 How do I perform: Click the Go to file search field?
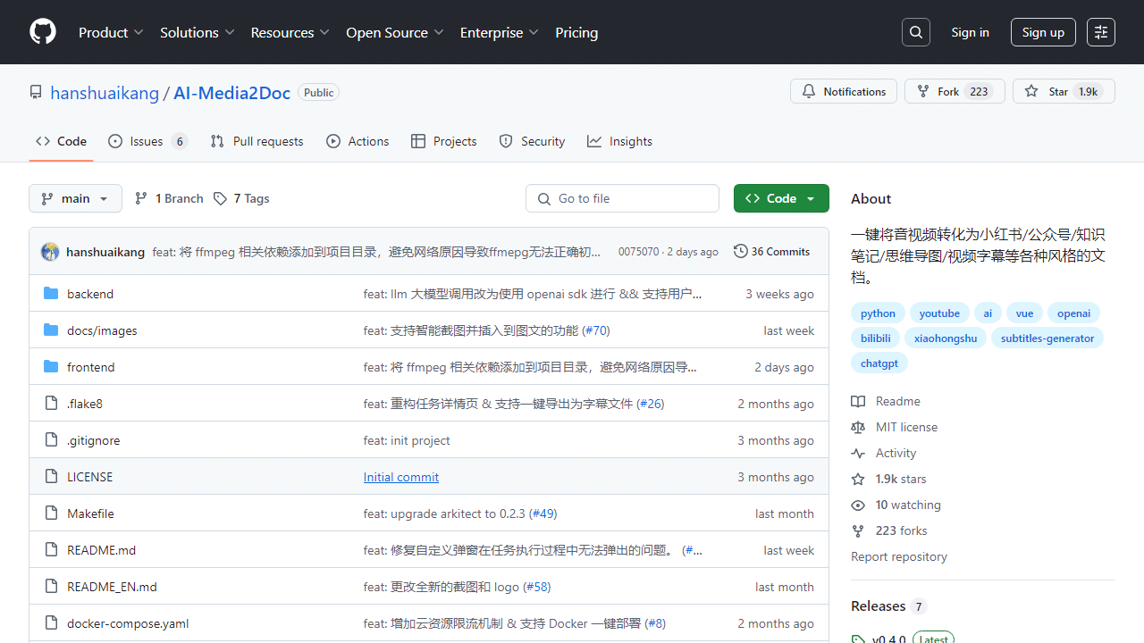623,198
